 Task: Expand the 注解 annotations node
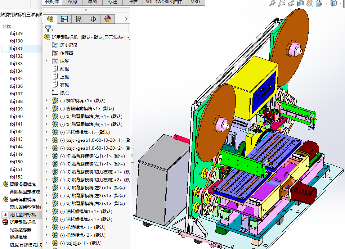(46, 61)
